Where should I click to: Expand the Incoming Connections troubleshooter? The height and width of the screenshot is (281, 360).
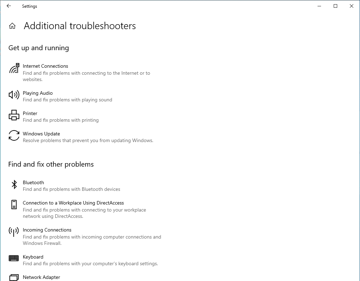(x=47, y=230)
